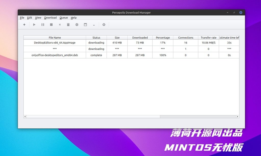This screenshot has height=156, width=261.
Task: Click the horizontal scrollbar thumb
Action: 93,117
